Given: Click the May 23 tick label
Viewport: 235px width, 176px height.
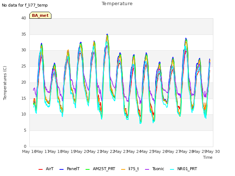Looking at the screenshot, I should (121, 151).
